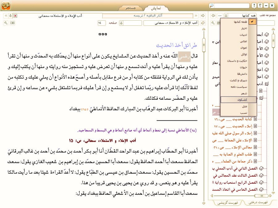Click the wrench settings icon in the text pane toolbar

coord(6,23)
